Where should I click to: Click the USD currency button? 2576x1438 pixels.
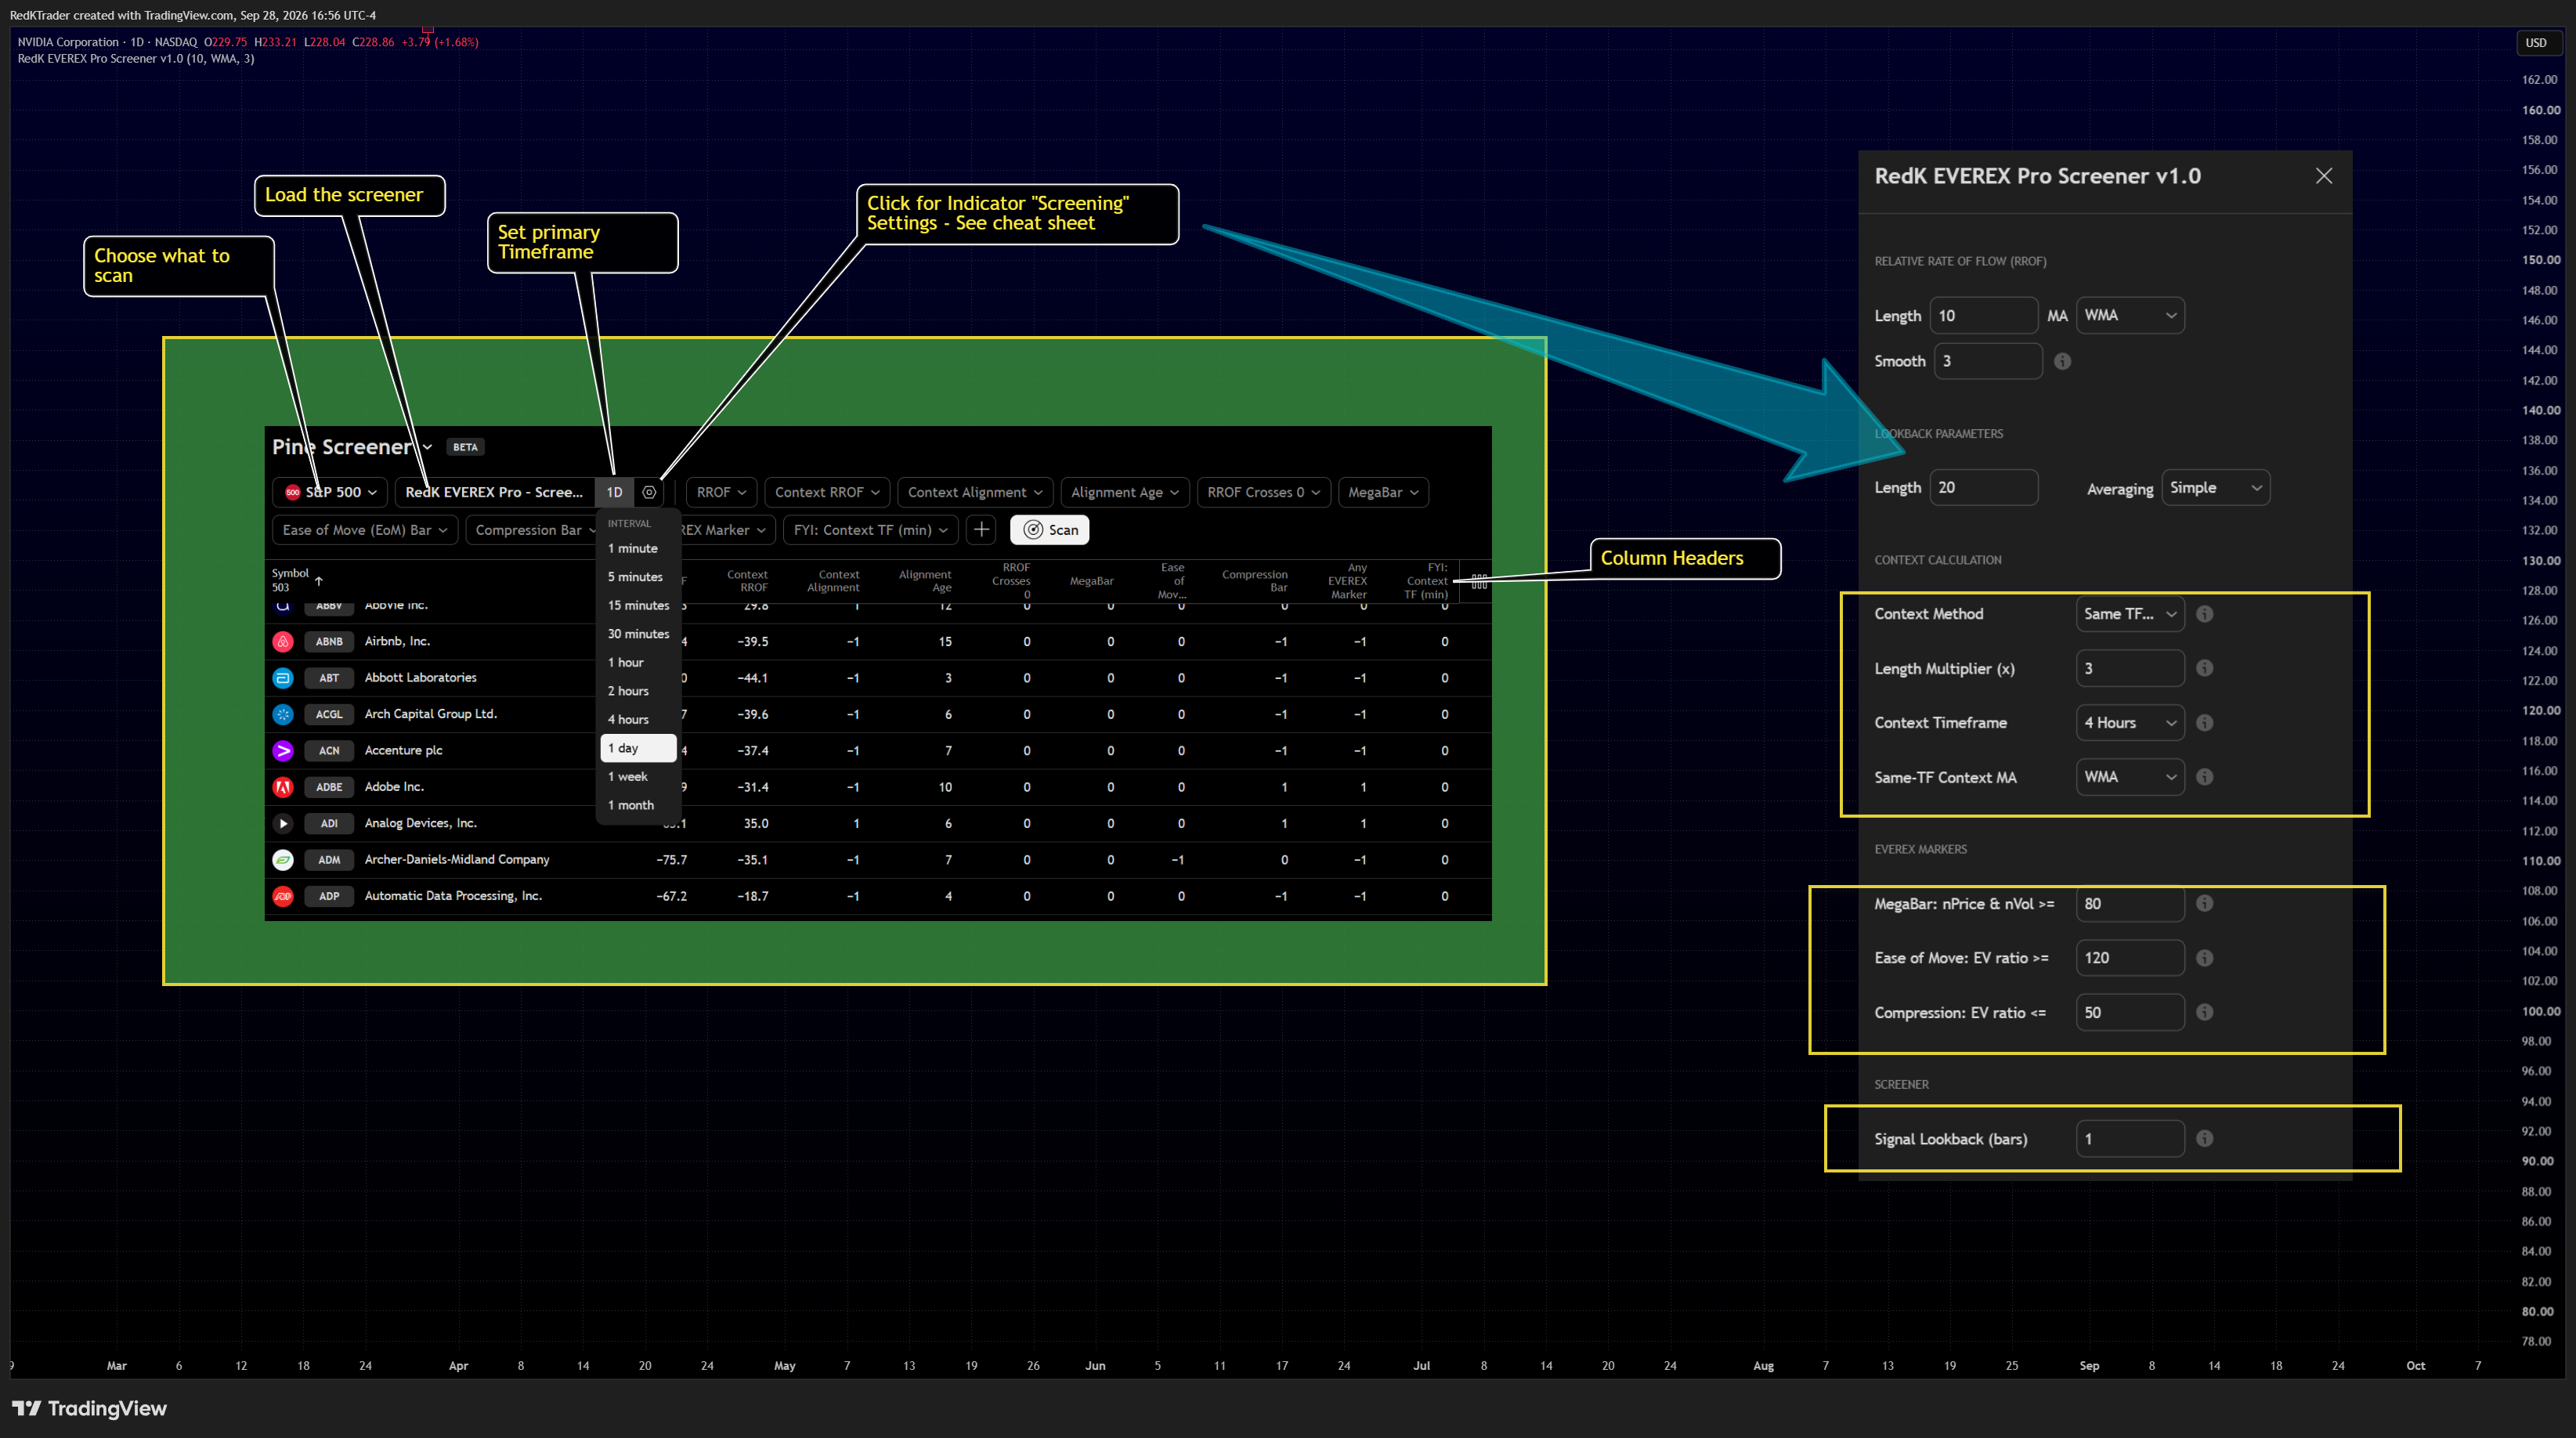pyautogui.click(x=2535, y=43)
